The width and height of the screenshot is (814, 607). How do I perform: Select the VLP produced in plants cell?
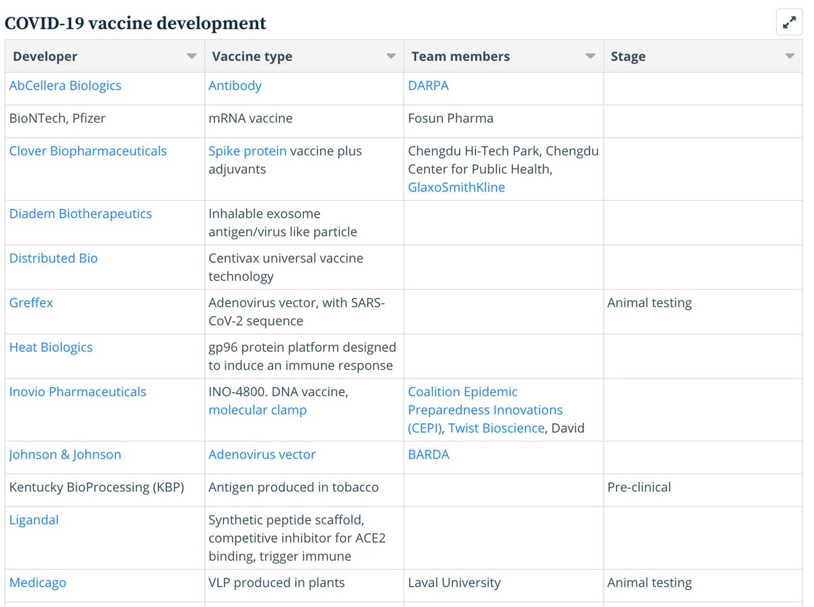pyautogui.click(x=305, y=585)
